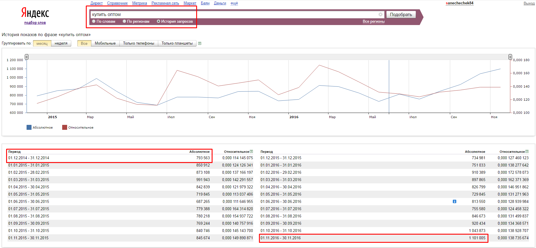536x248 pixels.
Task: Open the Деньги link
Action: pos(220,3)
